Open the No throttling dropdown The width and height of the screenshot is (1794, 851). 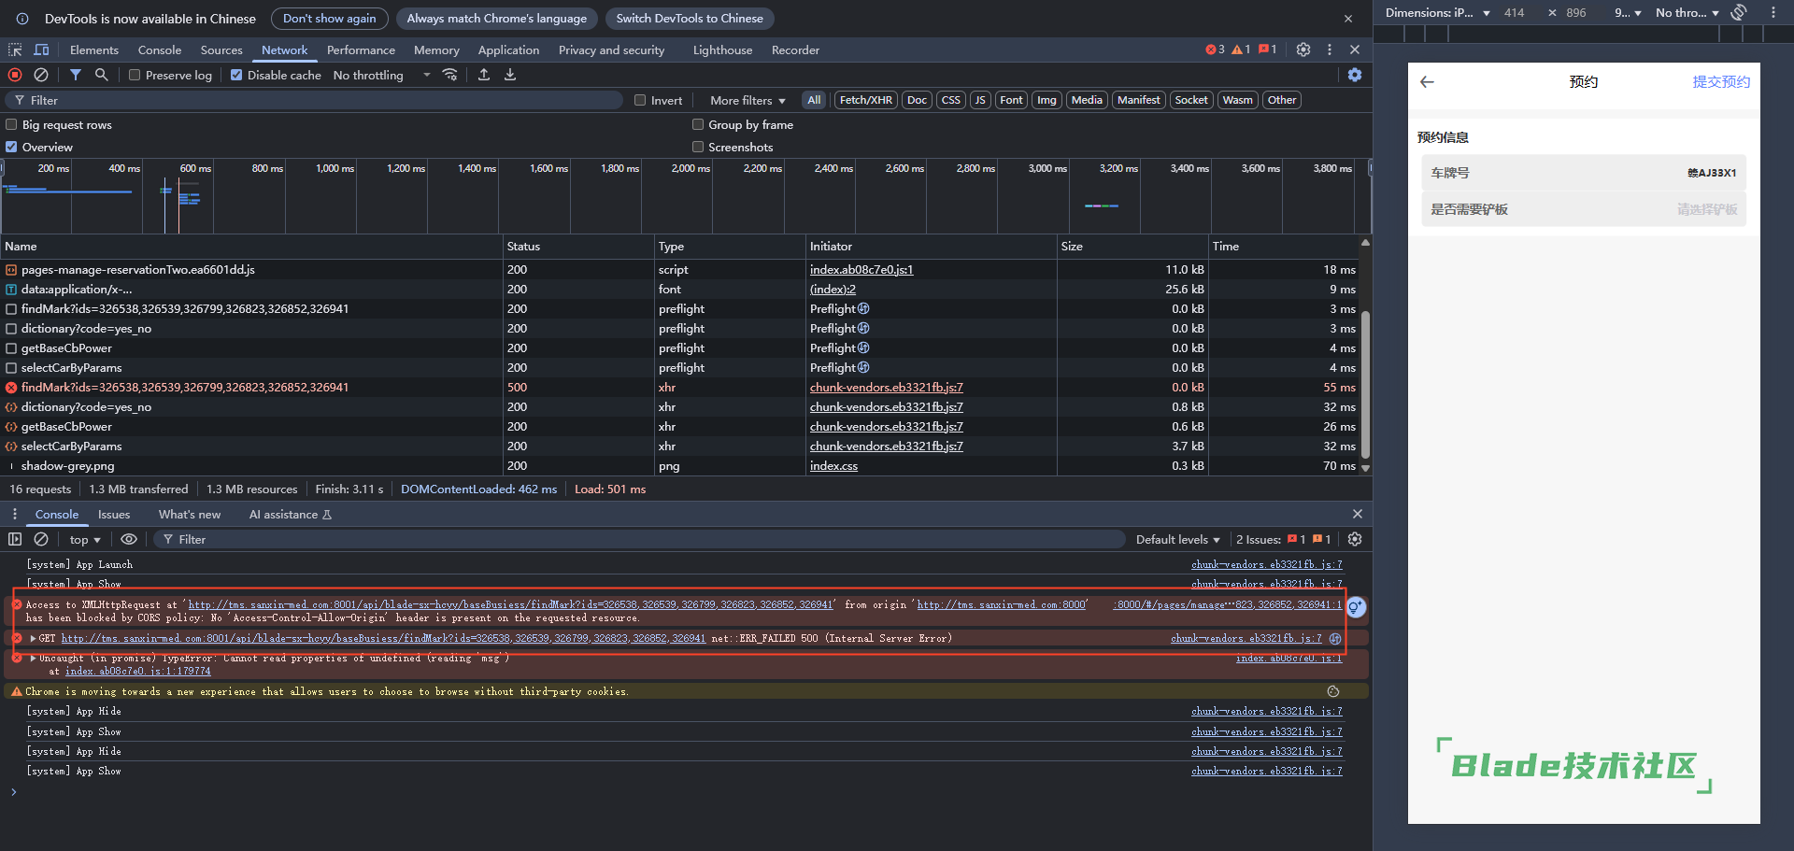(x=382, y=75)
